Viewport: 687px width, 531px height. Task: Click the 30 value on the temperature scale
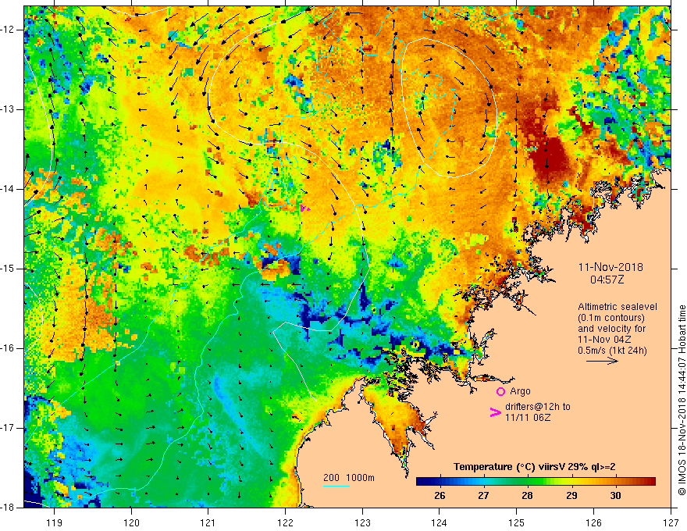point(615,496)
